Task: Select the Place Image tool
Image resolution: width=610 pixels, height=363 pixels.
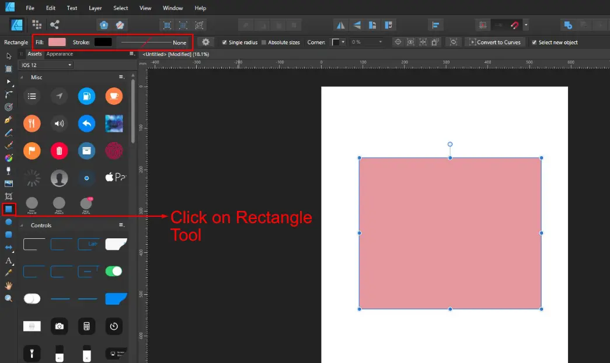Action: coord(9,184)
